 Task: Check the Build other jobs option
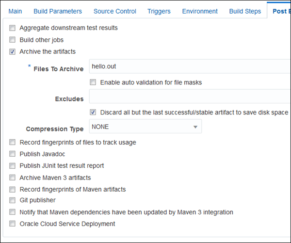(12, 40)
